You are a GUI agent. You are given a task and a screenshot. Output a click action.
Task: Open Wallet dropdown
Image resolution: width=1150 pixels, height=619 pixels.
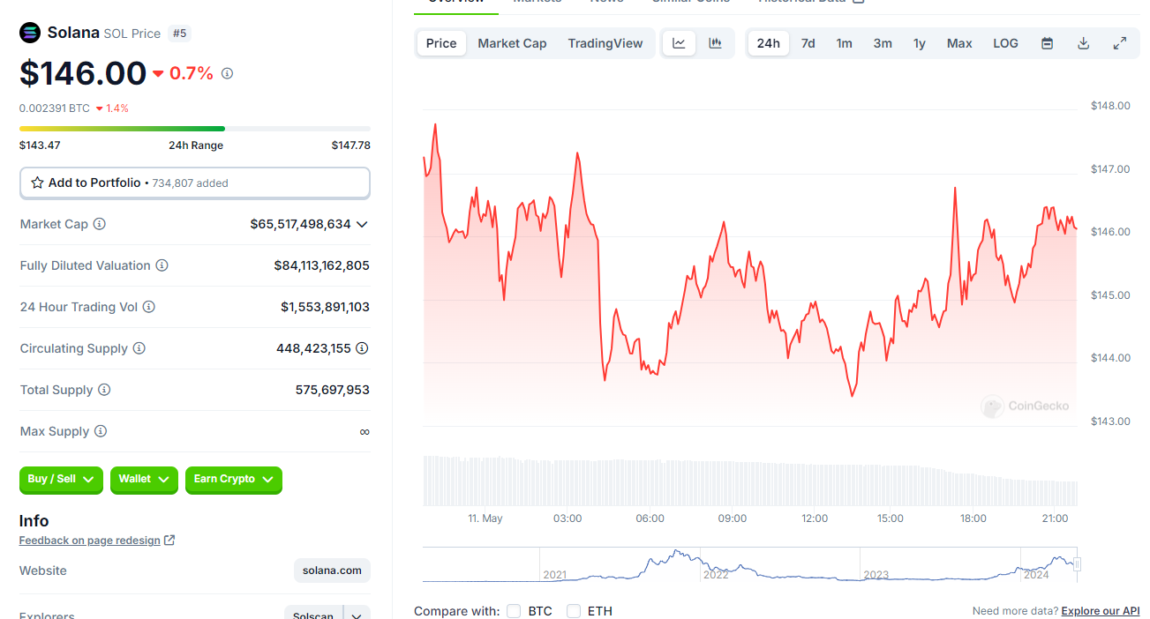click(x=144, y=479)
